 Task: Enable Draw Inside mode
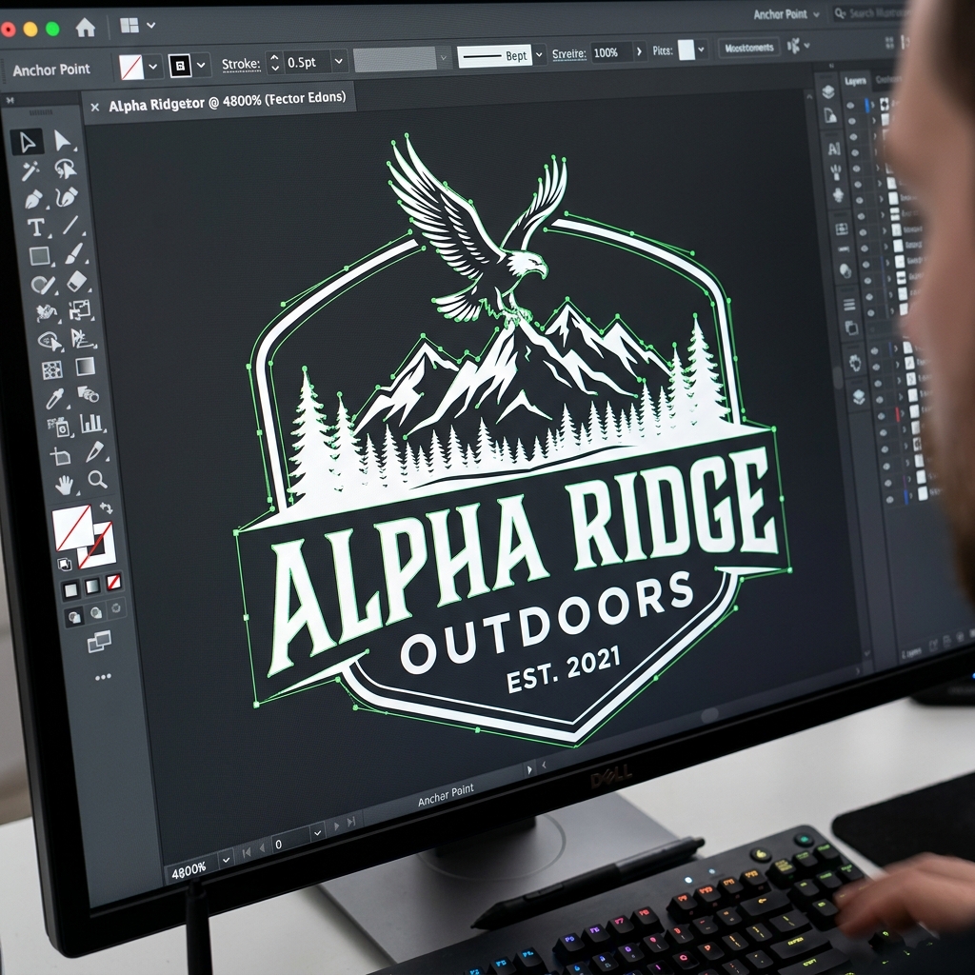116,608
